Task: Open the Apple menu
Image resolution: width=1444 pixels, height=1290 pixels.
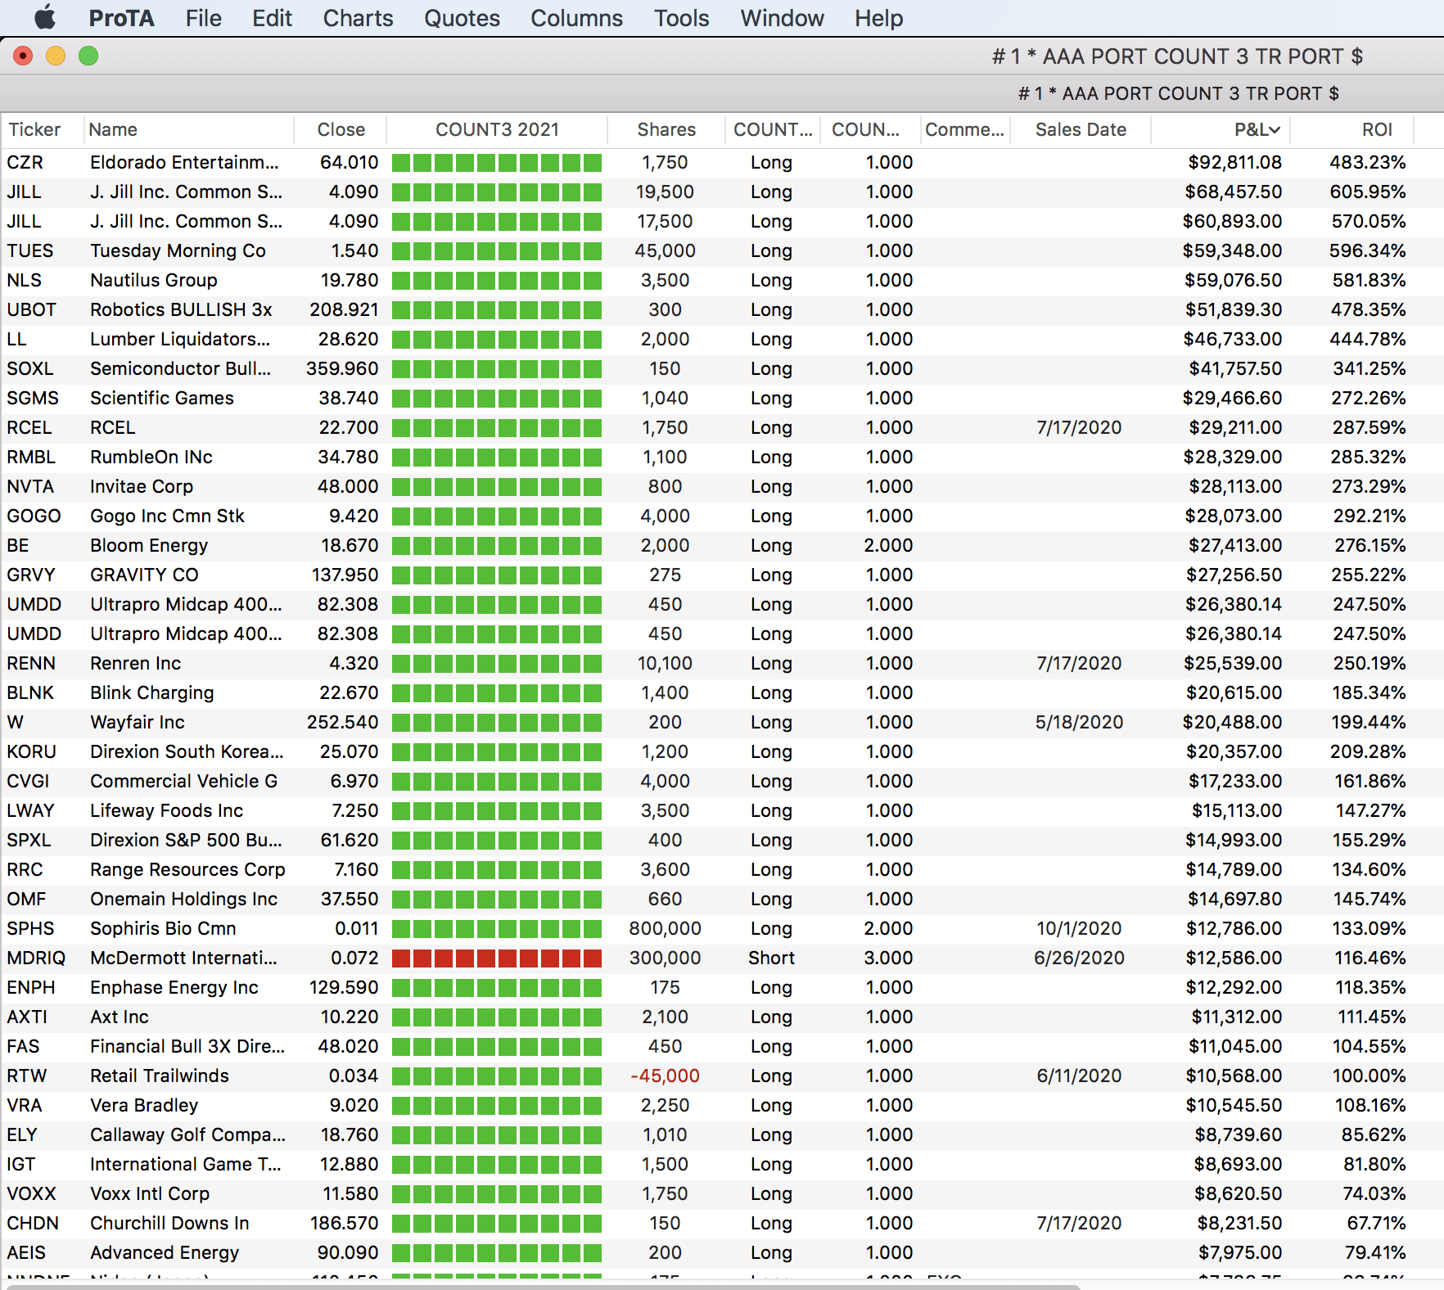Action: tap(45, 17)
